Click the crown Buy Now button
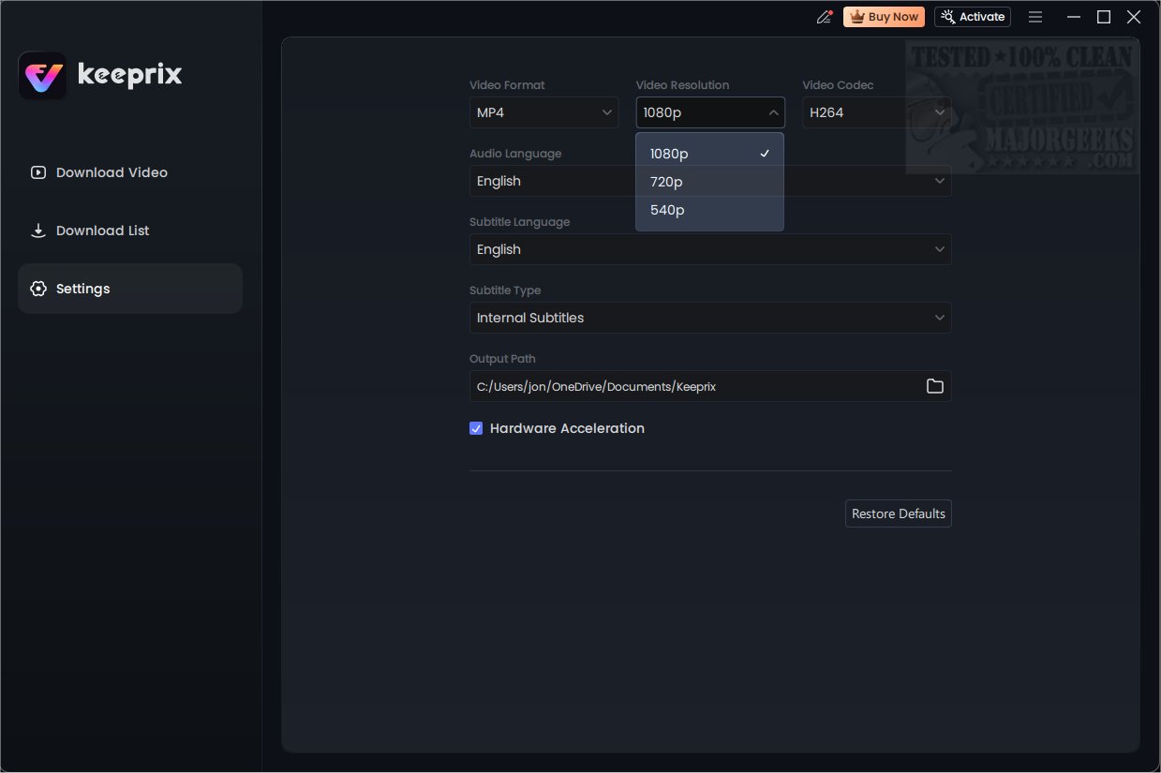Screen dimensions: 1161x773 pos(884,17)
